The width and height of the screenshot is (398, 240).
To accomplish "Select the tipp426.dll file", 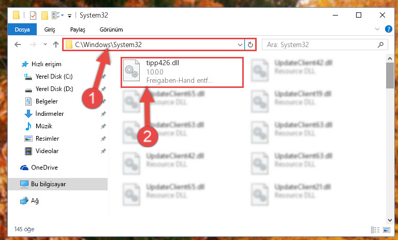I will coord(182,72).
